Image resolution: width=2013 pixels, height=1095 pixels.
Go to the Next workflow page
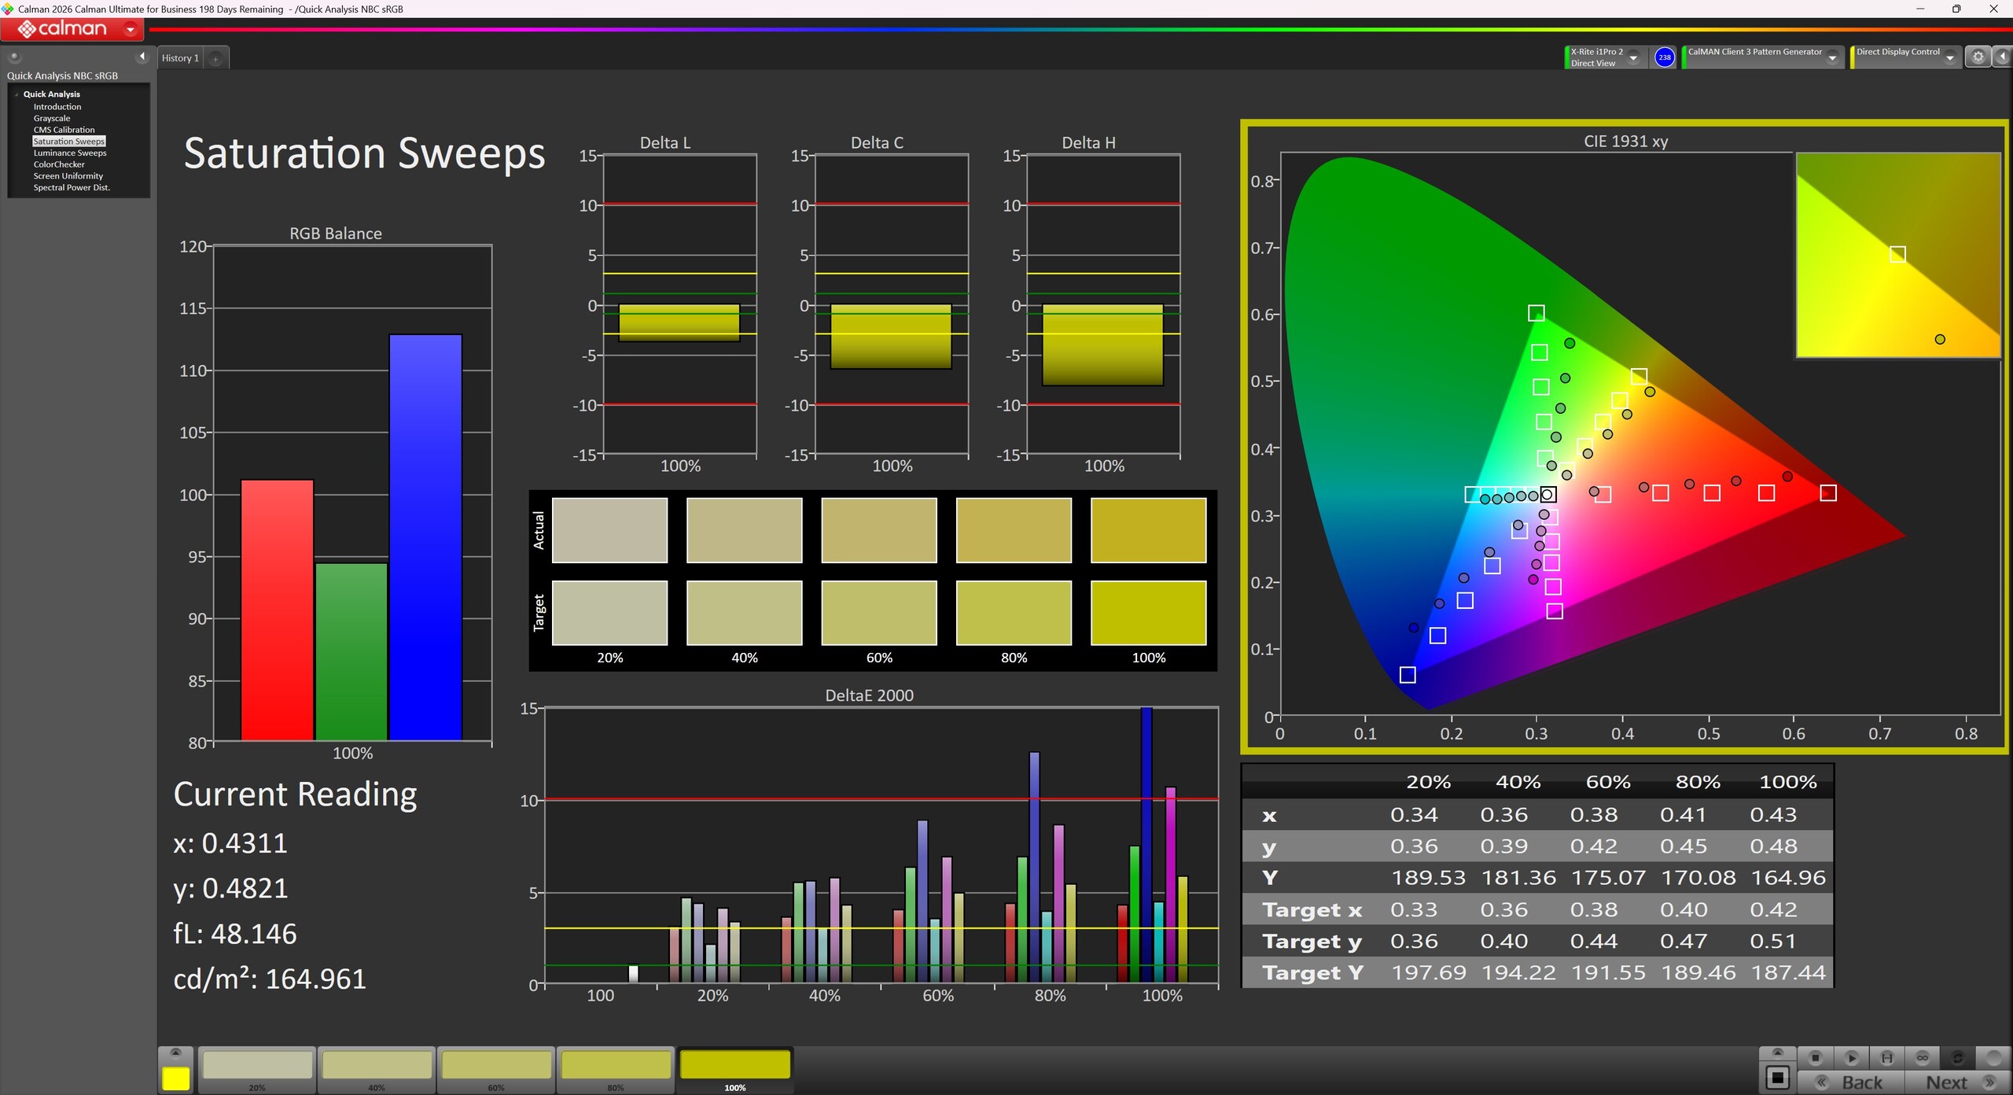tap(1958, 1082)
